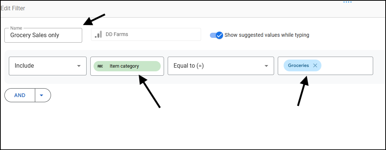Click empty space in the values input box
Image resolution: width=386 pixels, height=150 pixels.
(x=347, y=66)
